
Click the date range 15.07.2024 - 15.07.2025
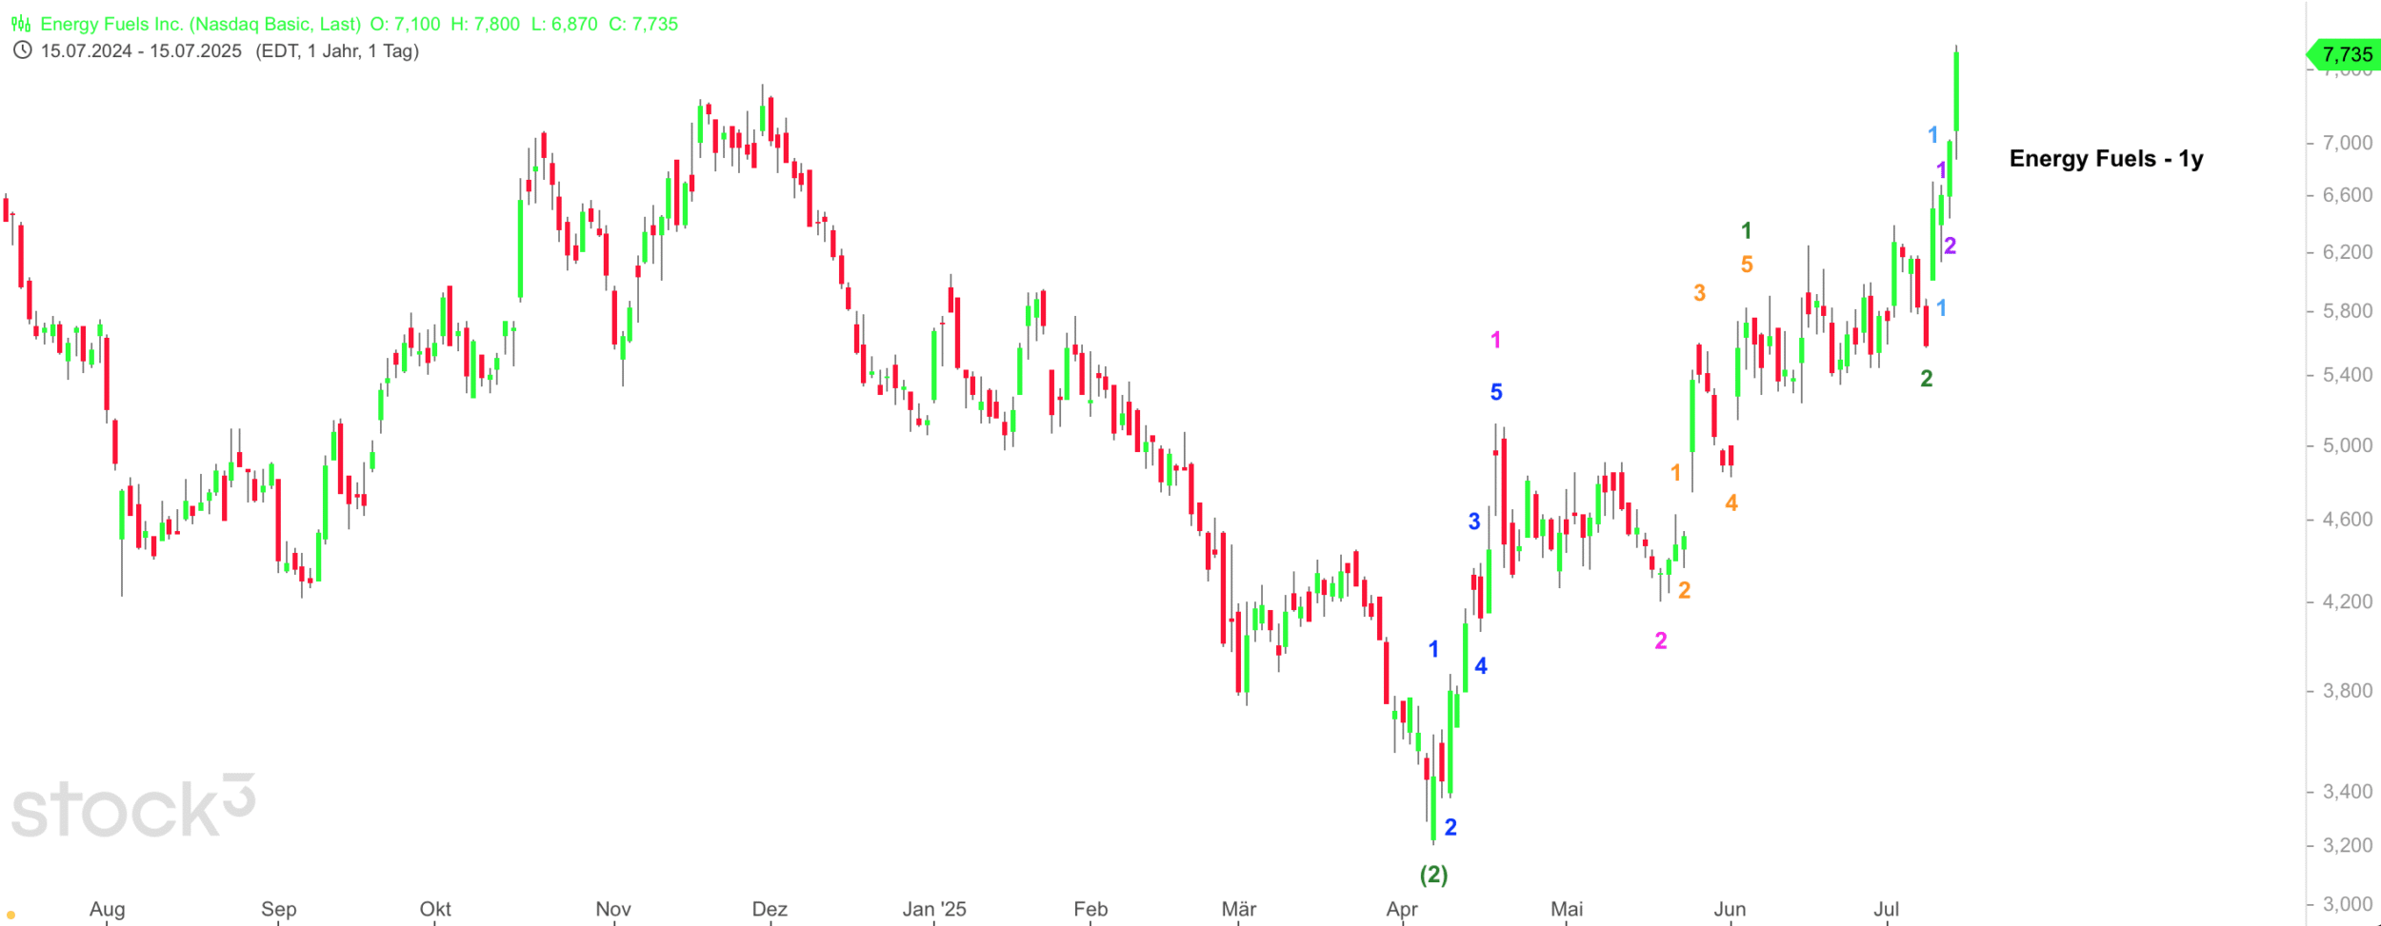click(141, 50)
